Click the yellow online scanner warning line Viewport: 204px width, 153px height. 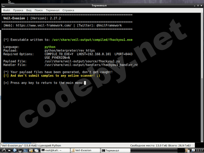52,76
